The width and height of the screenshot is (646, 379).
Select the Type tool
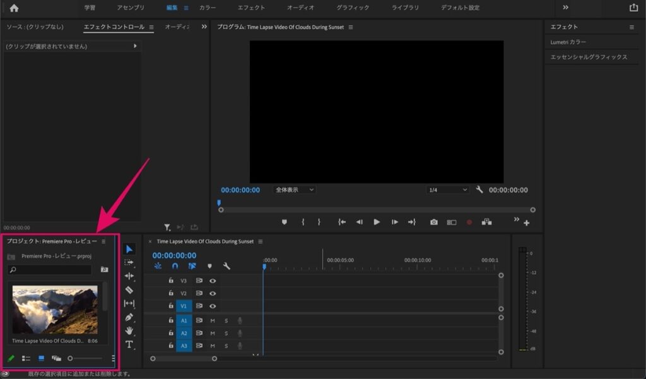tap(129, 344)
